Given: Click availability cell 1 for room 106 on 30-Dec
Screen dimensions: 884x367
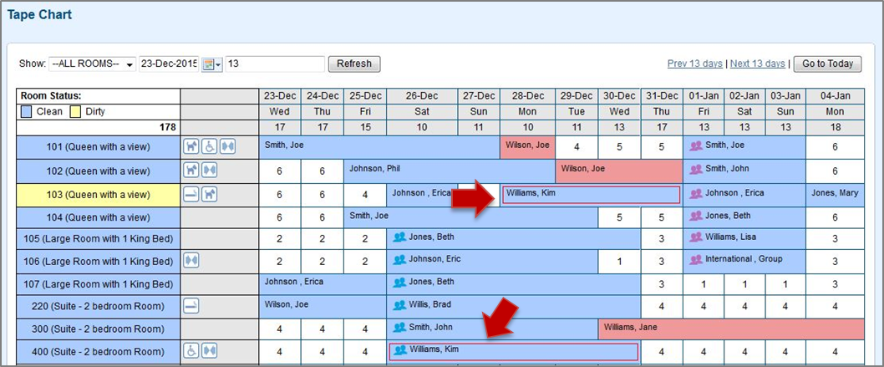Looking at the screenshot, I should click(619, 262).
